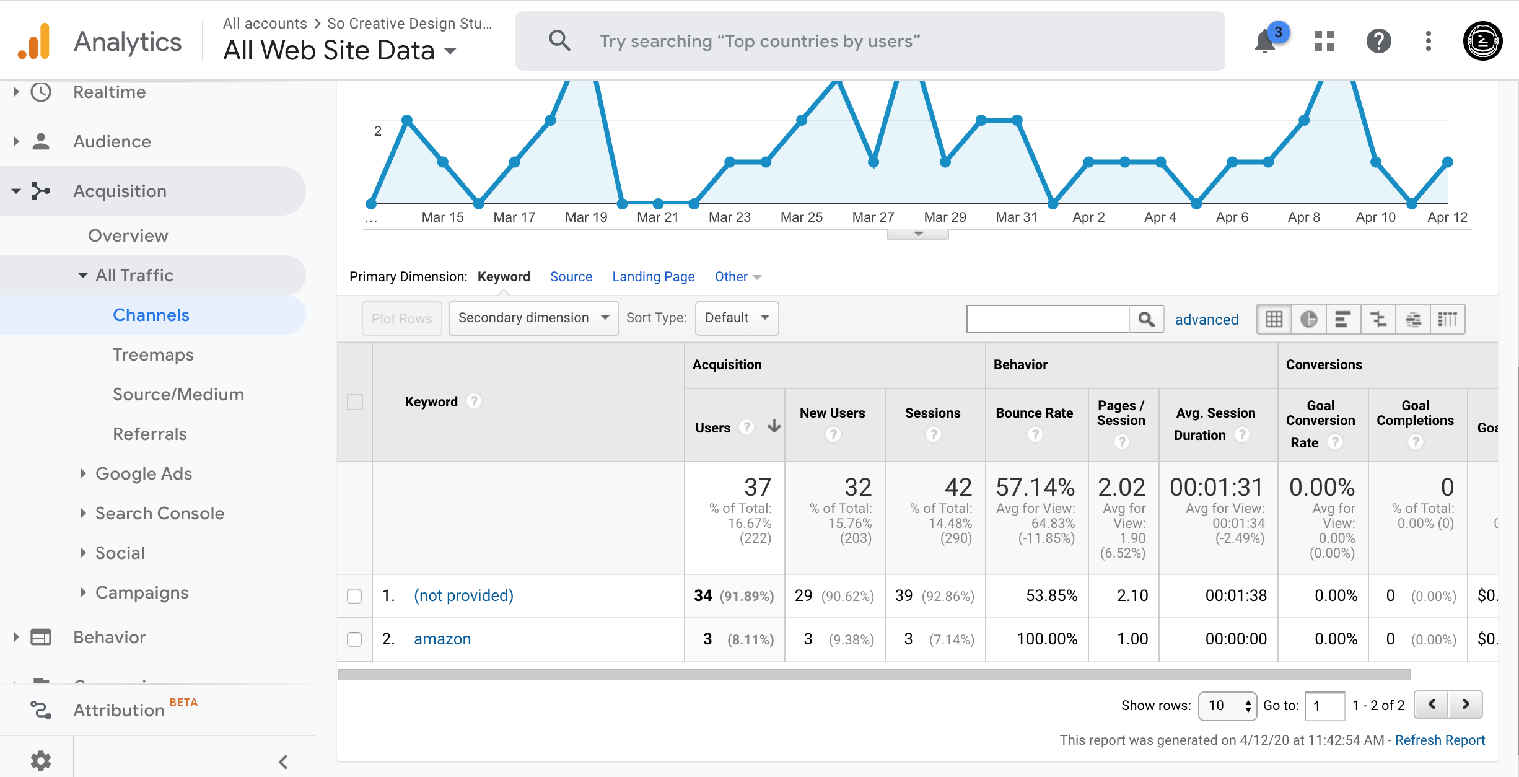Collapse the chart toggle tab below graph
The image size is (1519, 777).
[917, 234]
